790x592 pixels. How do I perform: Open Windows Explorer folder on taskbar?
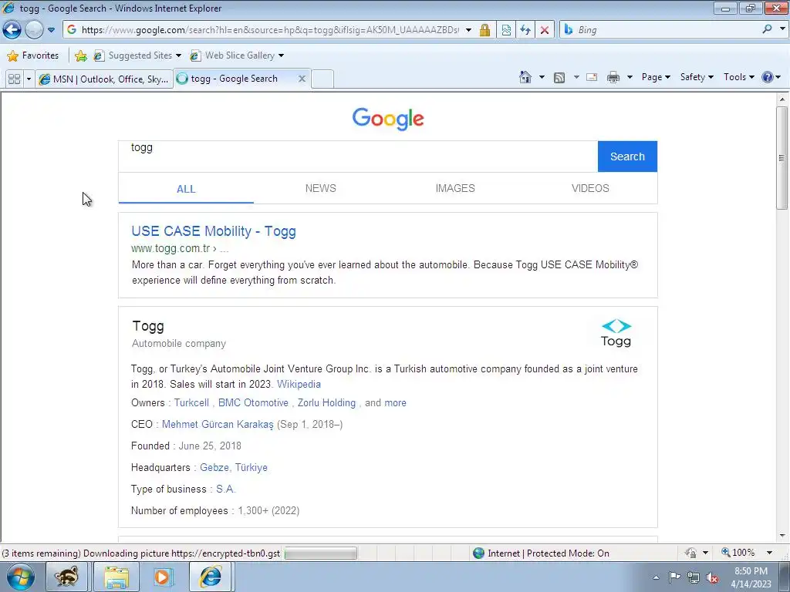tap(117, 577)
